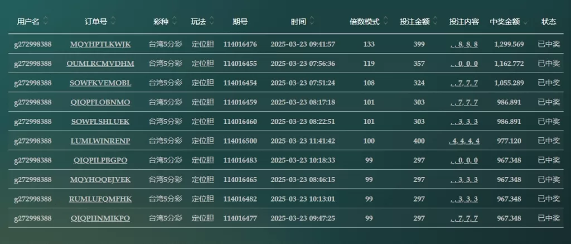This screenshot has width=571, height=244.
Task: View bet content ", 4, 4, 4, 4"
Action: pyautogui.click(x=464, y=141)
